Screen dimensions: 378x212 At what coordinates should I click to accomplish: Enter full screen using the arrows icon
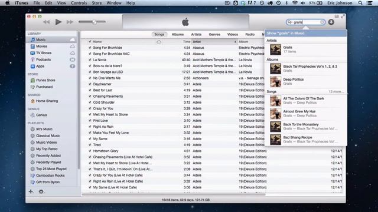343,16
